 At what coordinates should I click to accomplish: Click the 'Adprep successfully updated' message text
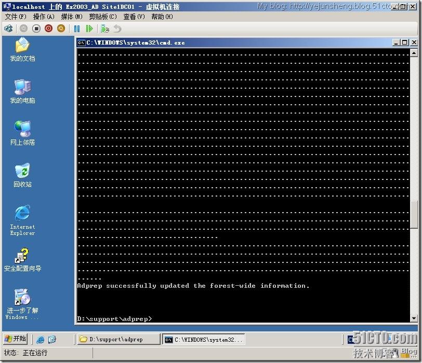pos(193,286)
